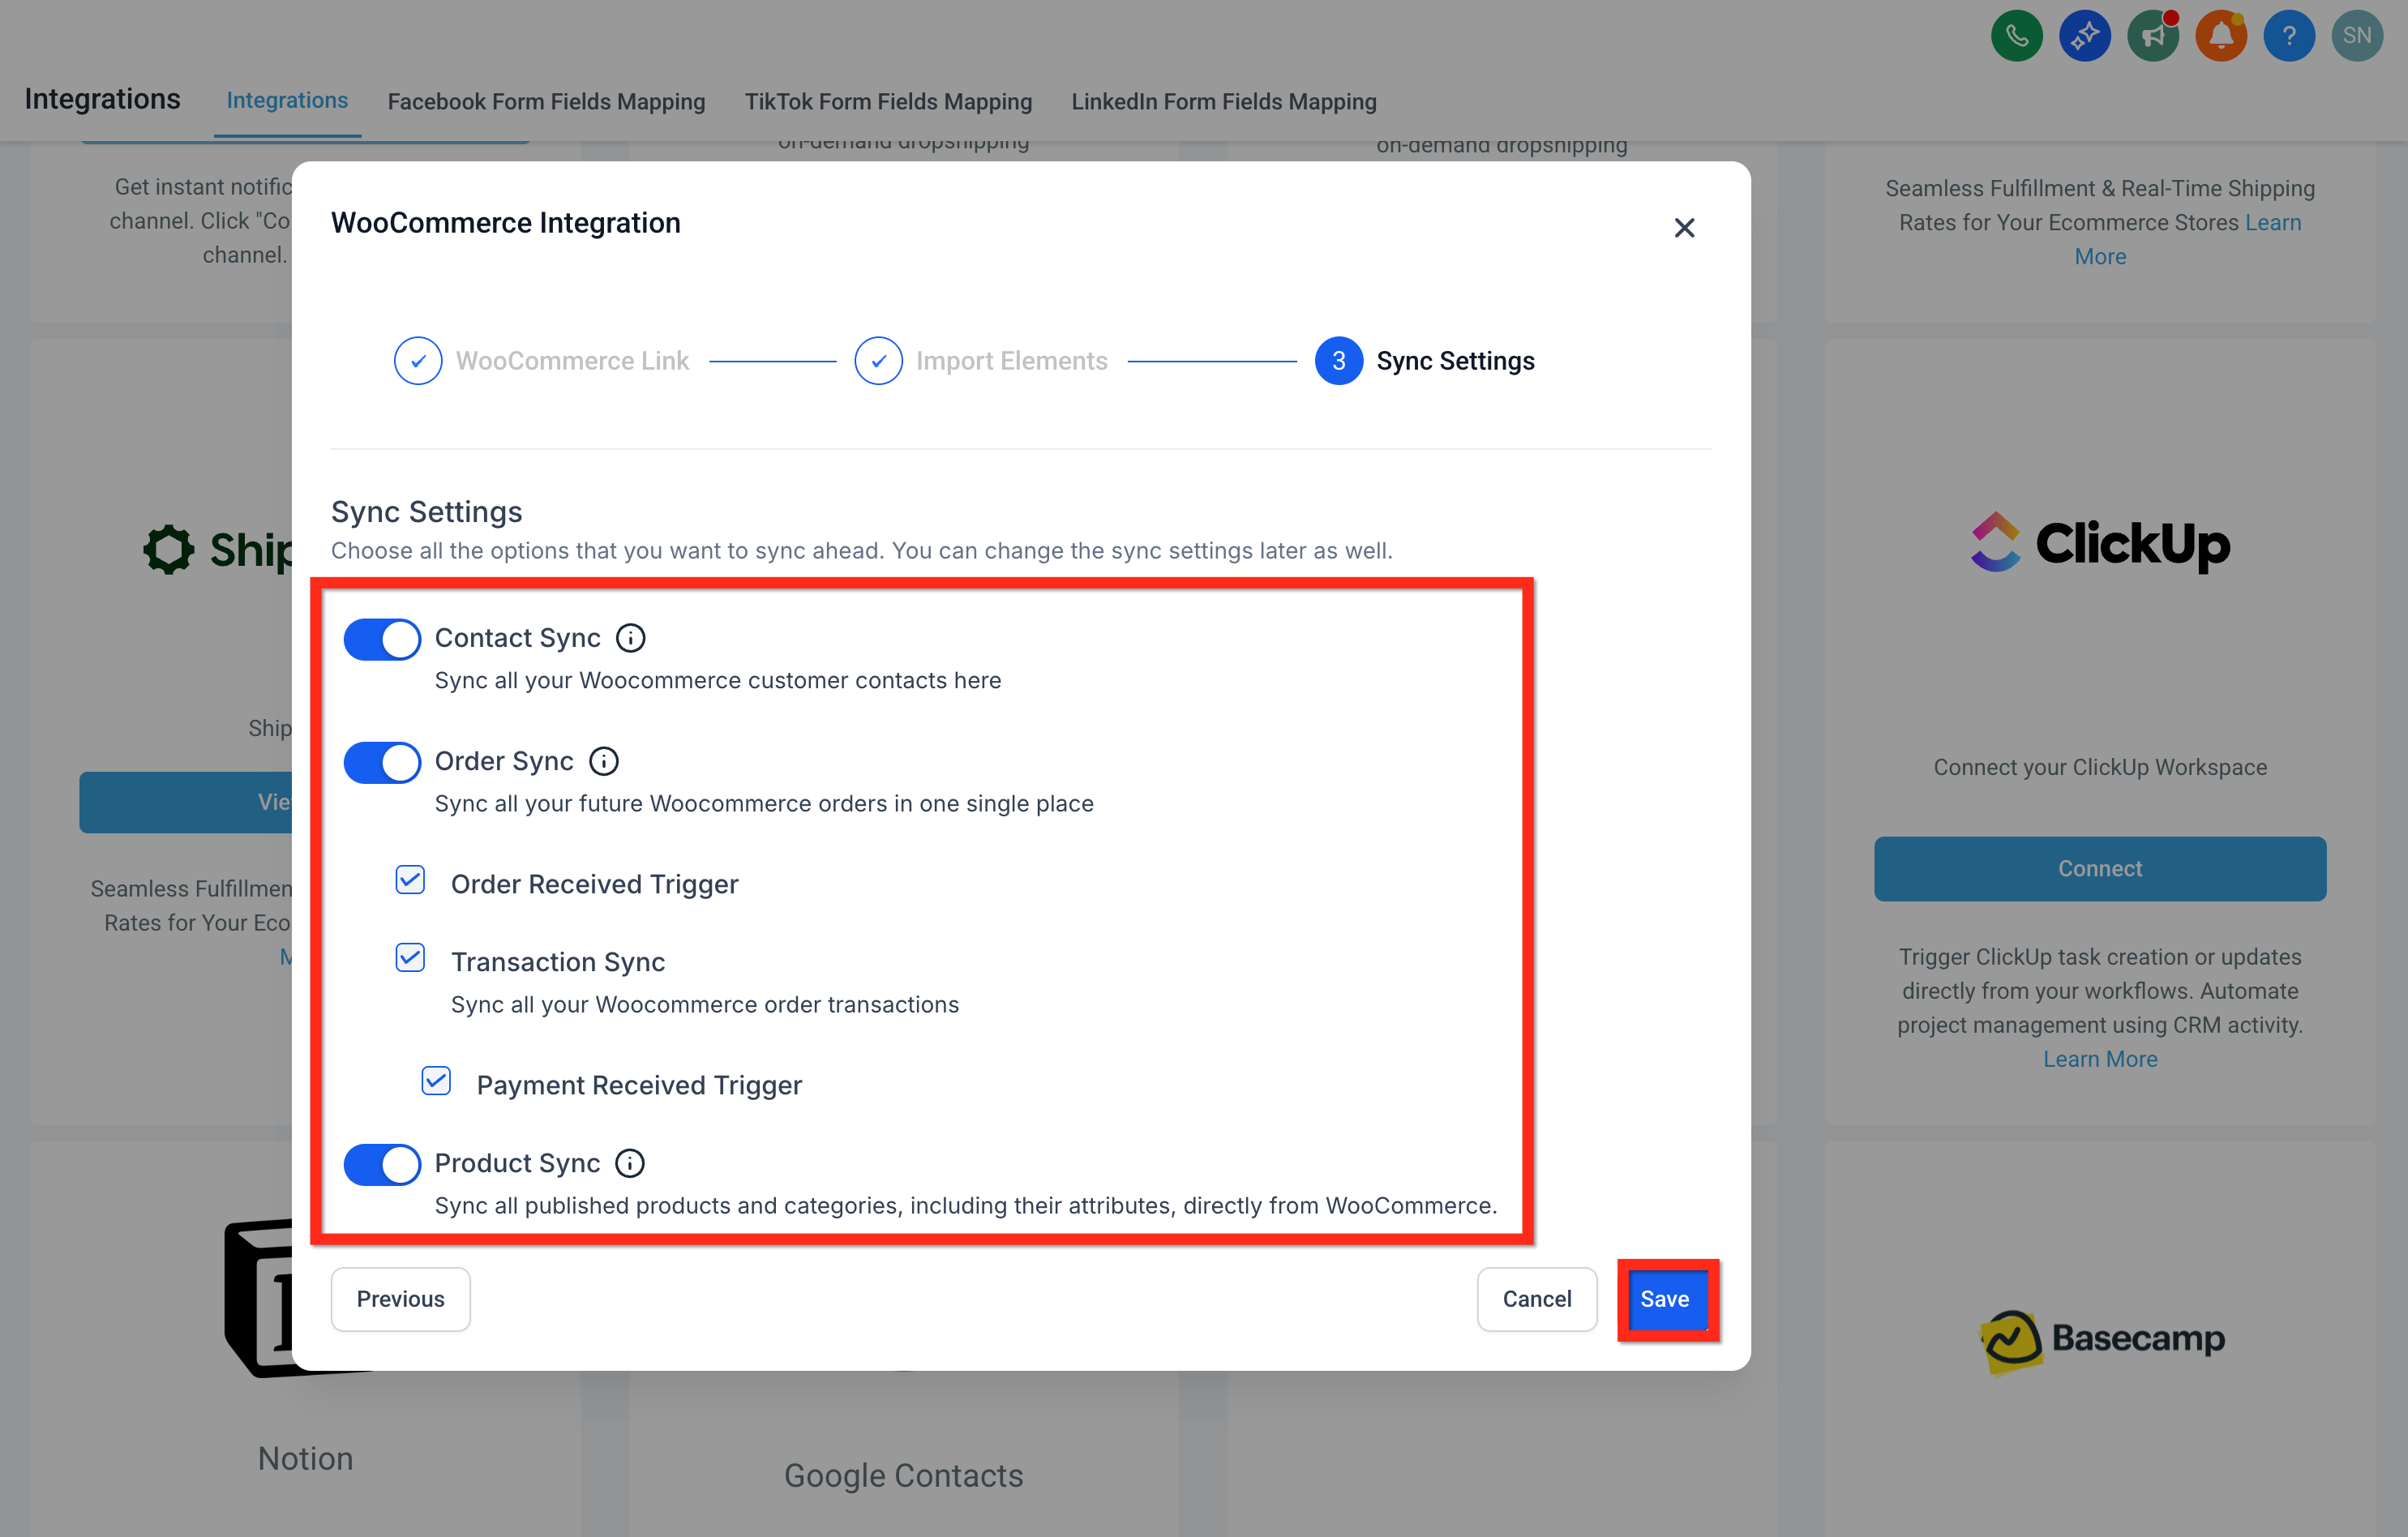Toggle off Contact Sync switch

point(381,639)
